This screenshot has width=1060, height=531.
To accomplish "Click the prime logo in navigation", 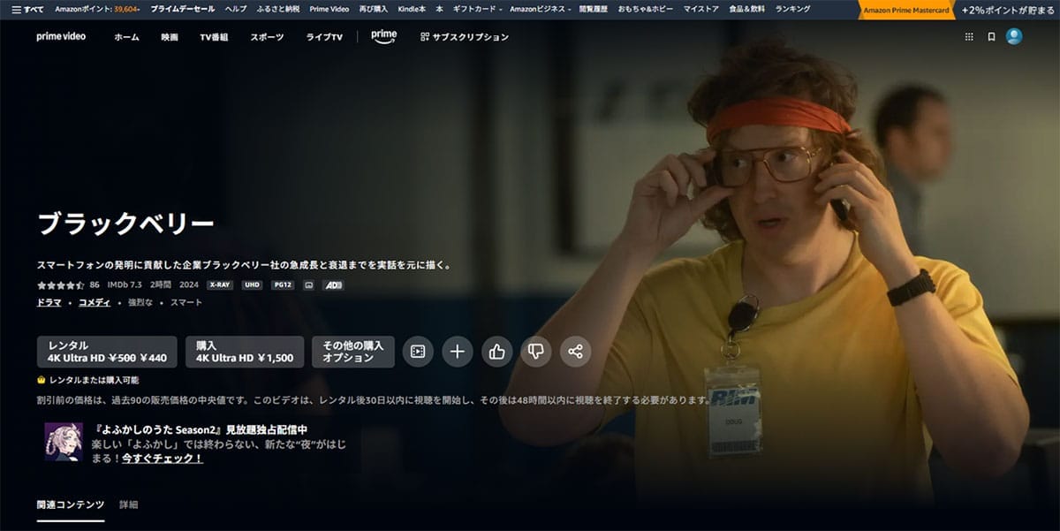I will click(383, 36).
